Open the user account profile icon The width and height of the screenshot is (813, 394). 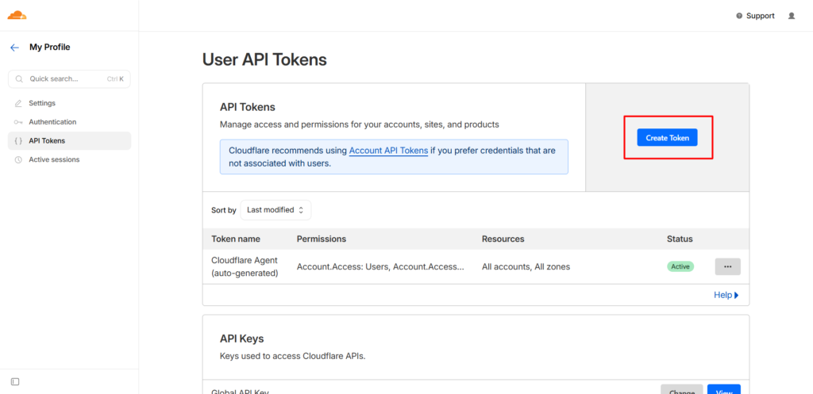tap(792, 16)
